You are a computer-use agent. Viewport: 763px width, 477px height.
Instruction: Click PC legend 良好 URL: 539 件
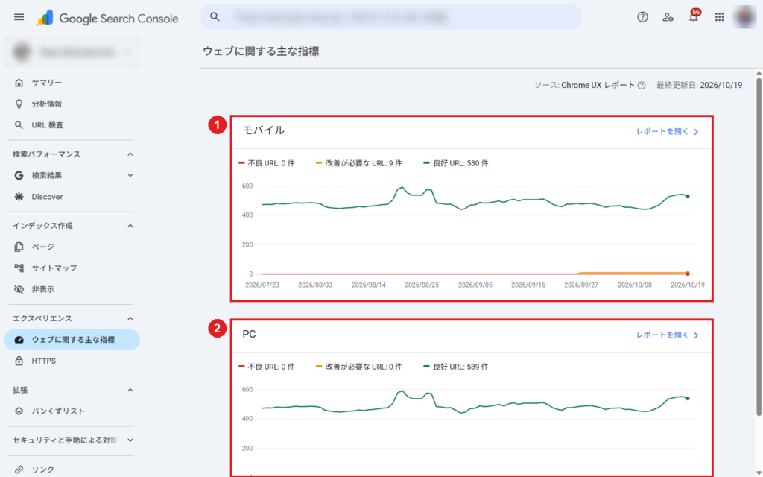[456, 367]
